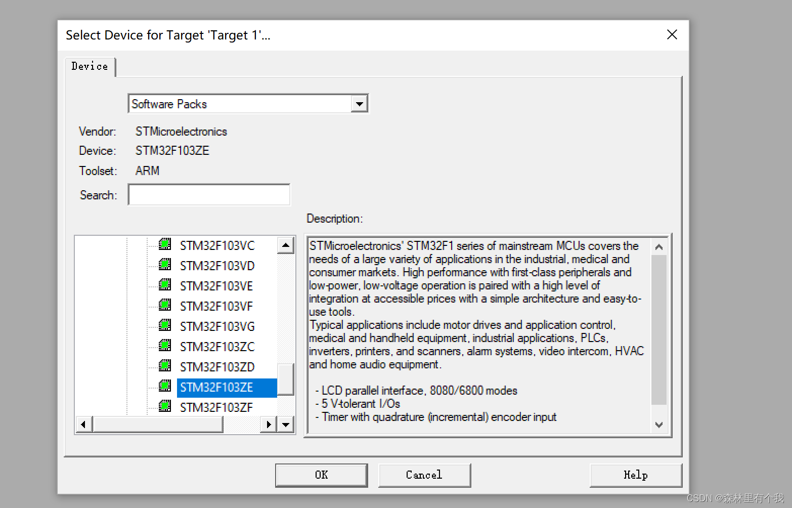Click the chip icon beside STM32F103ZF
The image size is (792, 508).
[165, 406]
